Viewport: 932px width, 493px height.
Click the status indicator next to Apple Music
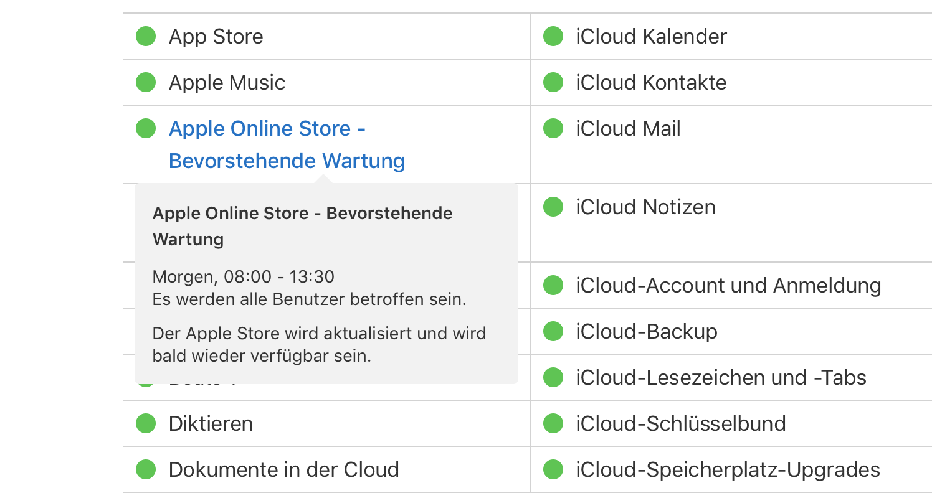[x=146, y=82]
